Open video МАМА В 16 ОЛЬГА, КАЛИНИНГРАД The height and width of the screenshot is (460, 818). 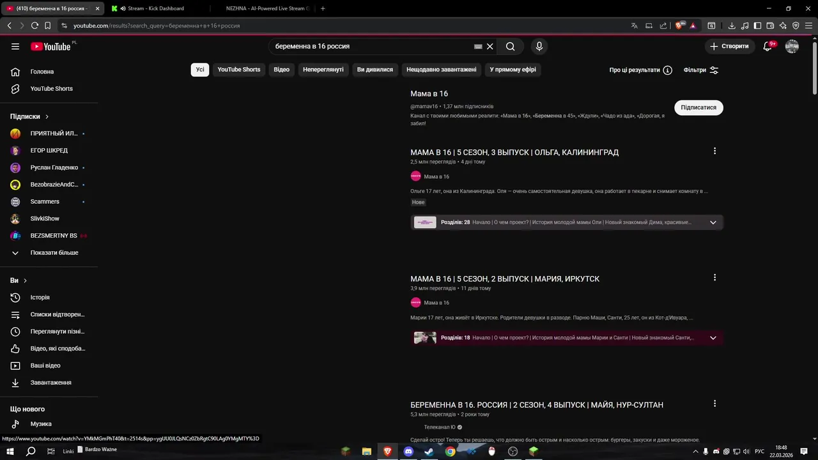[x=514, y=153]
